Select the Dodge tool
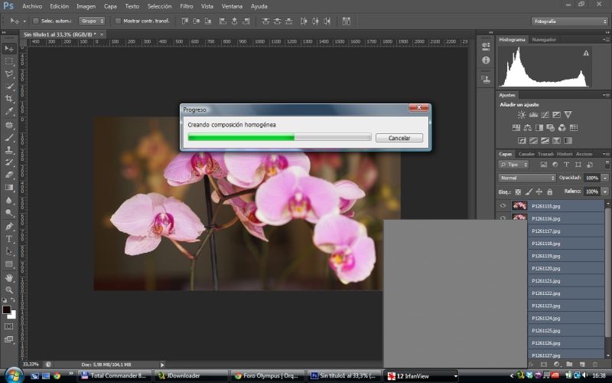The image size is (612, 383). (9, 213)
